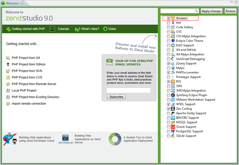Open Building Web Applications on Zend Server
This screenshot has width=239, height=165.
(80, 139)
